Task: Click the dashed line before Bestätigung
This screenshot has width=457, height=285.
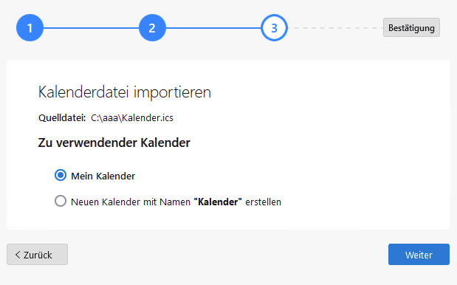Action: pyautogui.click(x=335, y=28)
